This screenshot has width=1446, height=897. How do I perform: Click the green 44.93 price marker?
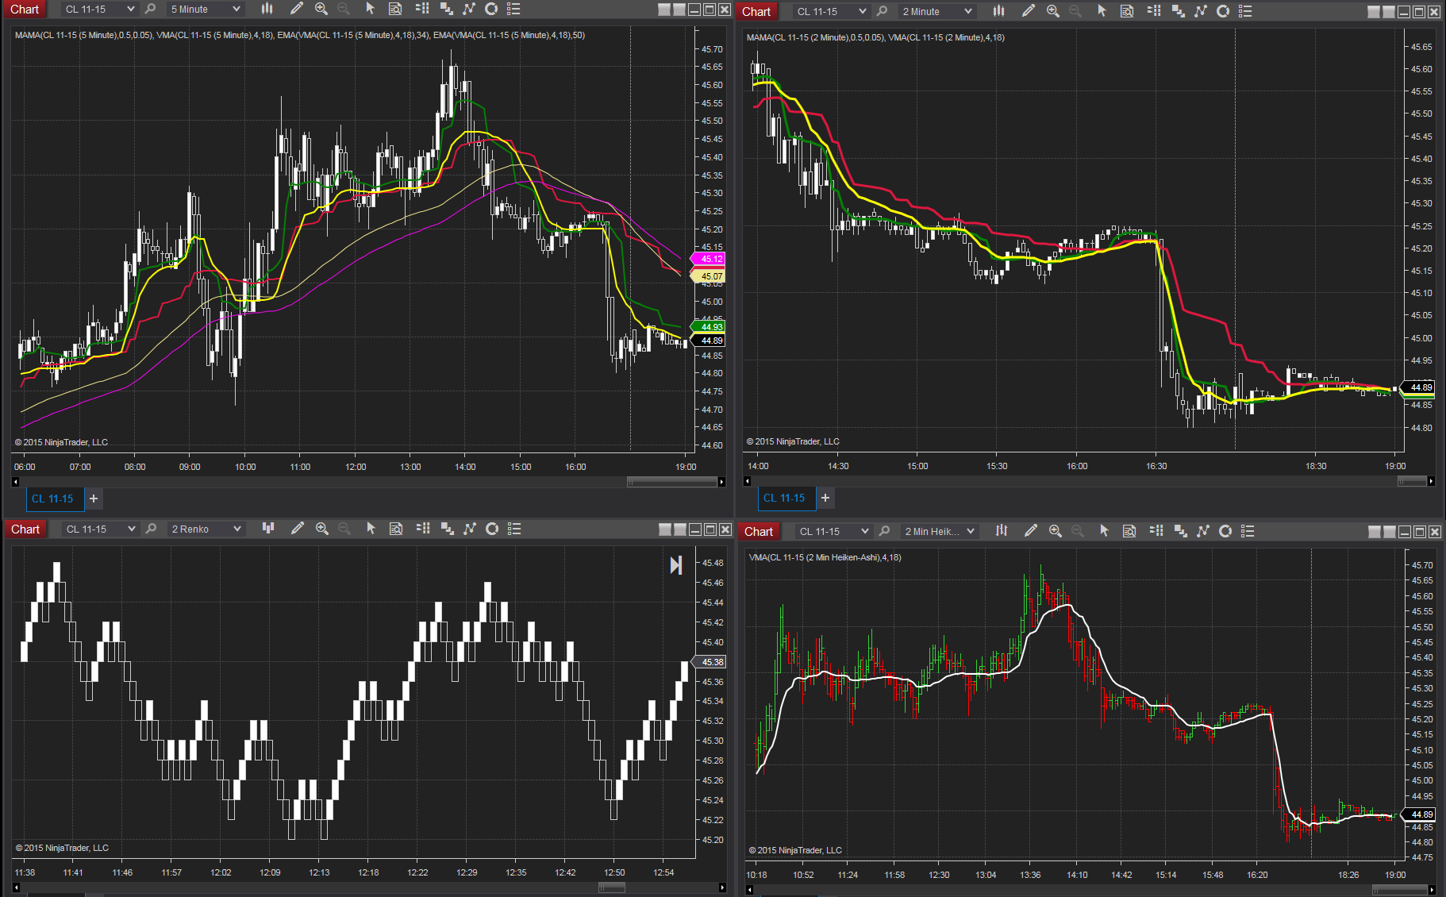pyautogui.click(x=709, y=327)
